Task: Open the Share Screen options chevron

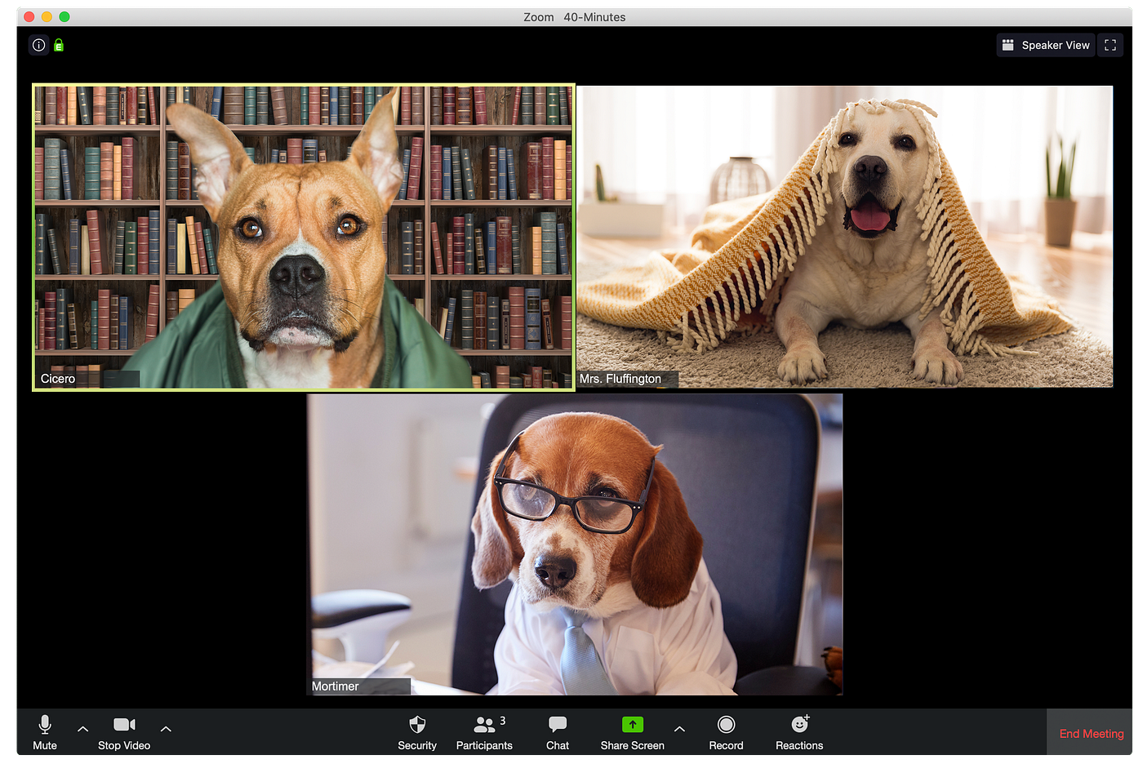Action: [679, 728]
